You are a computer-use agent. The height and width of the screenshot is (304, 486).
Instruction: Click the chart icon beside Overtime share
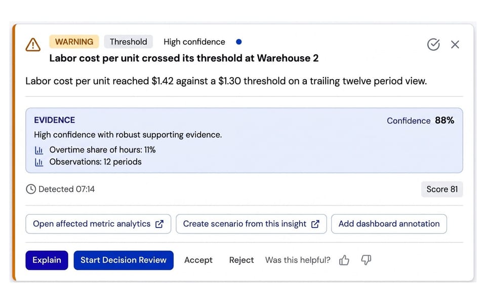39,150
